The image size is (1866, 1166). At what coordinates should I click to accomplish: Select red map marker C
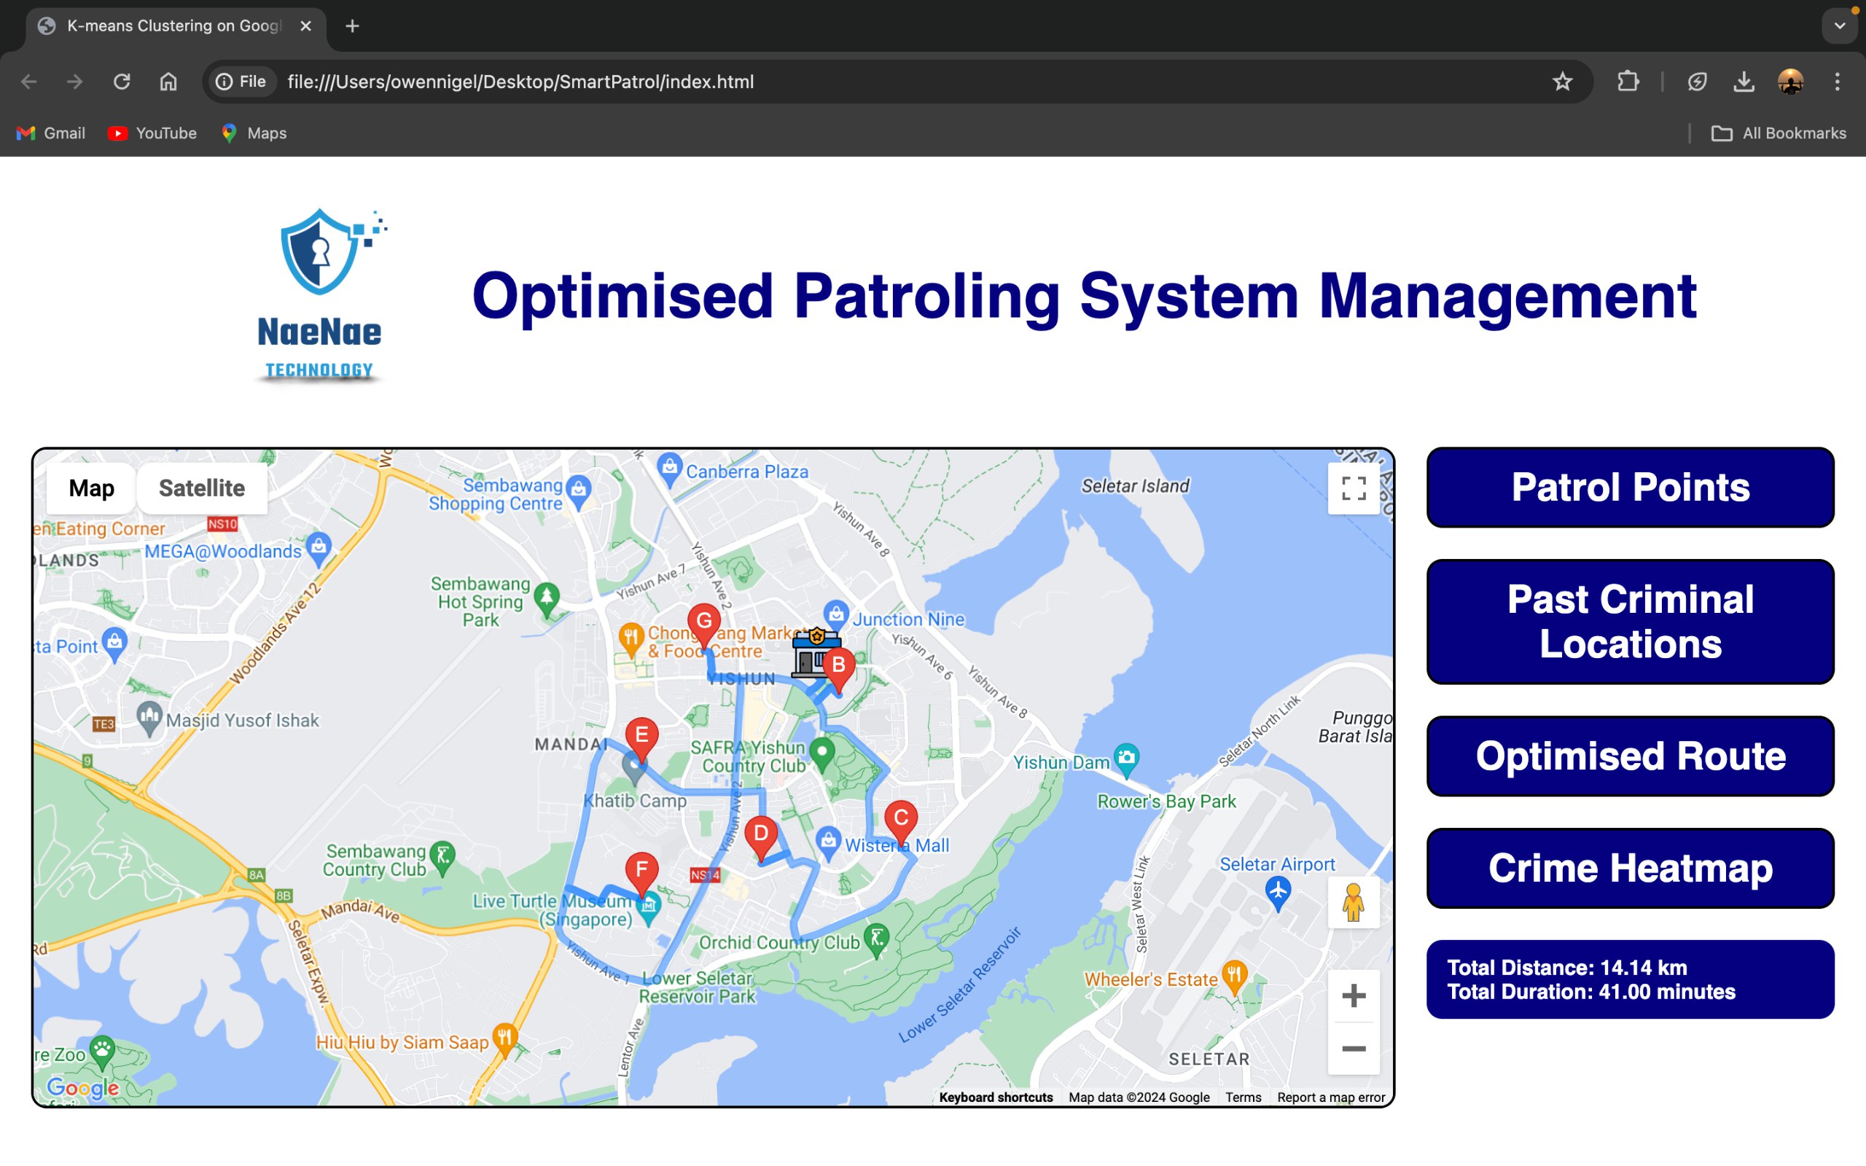pyautogui.click(x=900, y=818)
